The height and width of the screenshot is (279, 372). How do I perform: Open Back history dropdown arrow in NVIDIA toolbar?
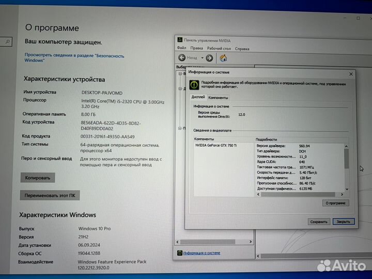(202, 58)
